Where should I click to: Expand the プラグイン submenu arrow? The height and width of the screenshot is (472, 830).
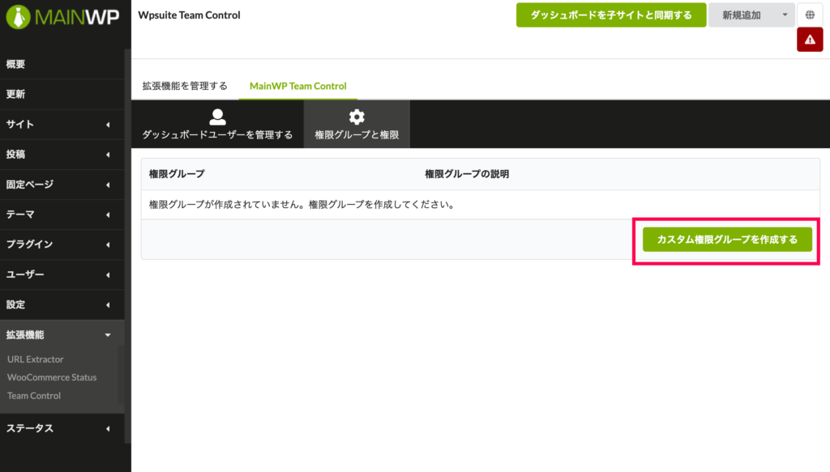tap(108, 245)
